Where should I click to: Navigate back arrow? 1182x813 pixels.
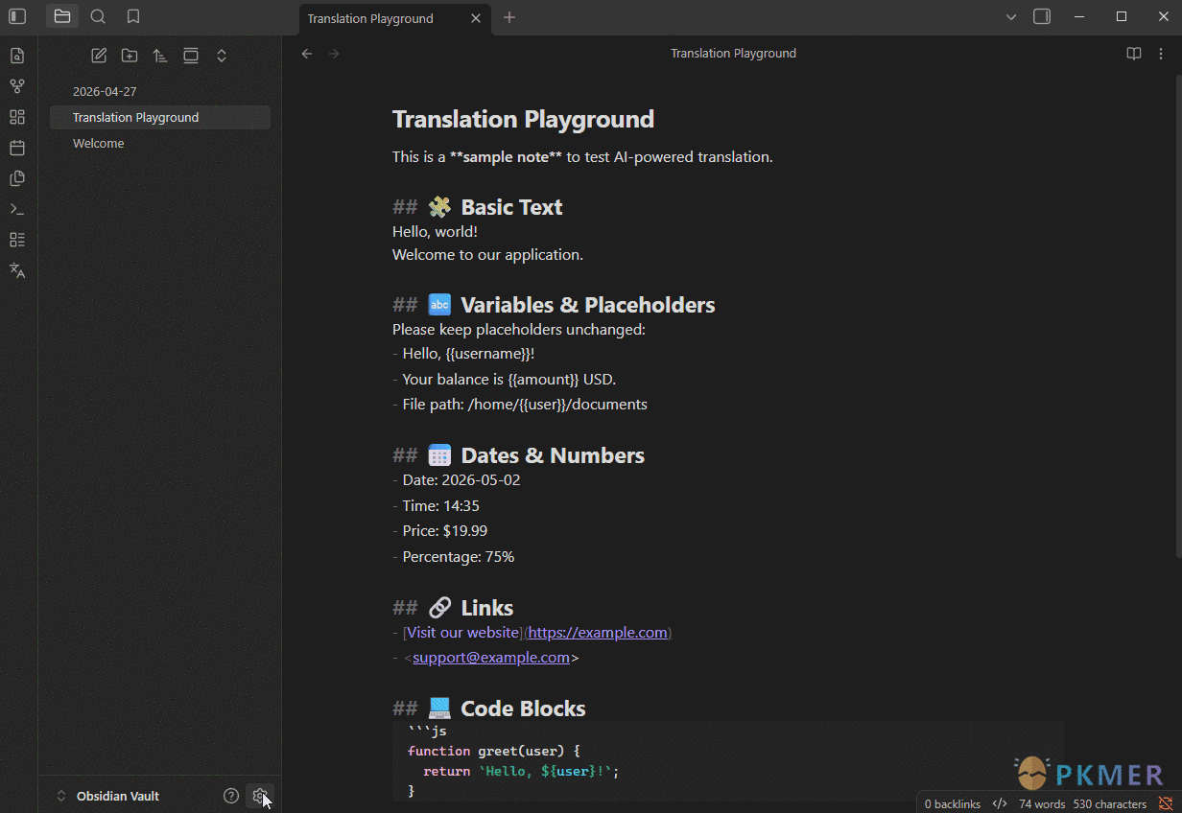307,54
